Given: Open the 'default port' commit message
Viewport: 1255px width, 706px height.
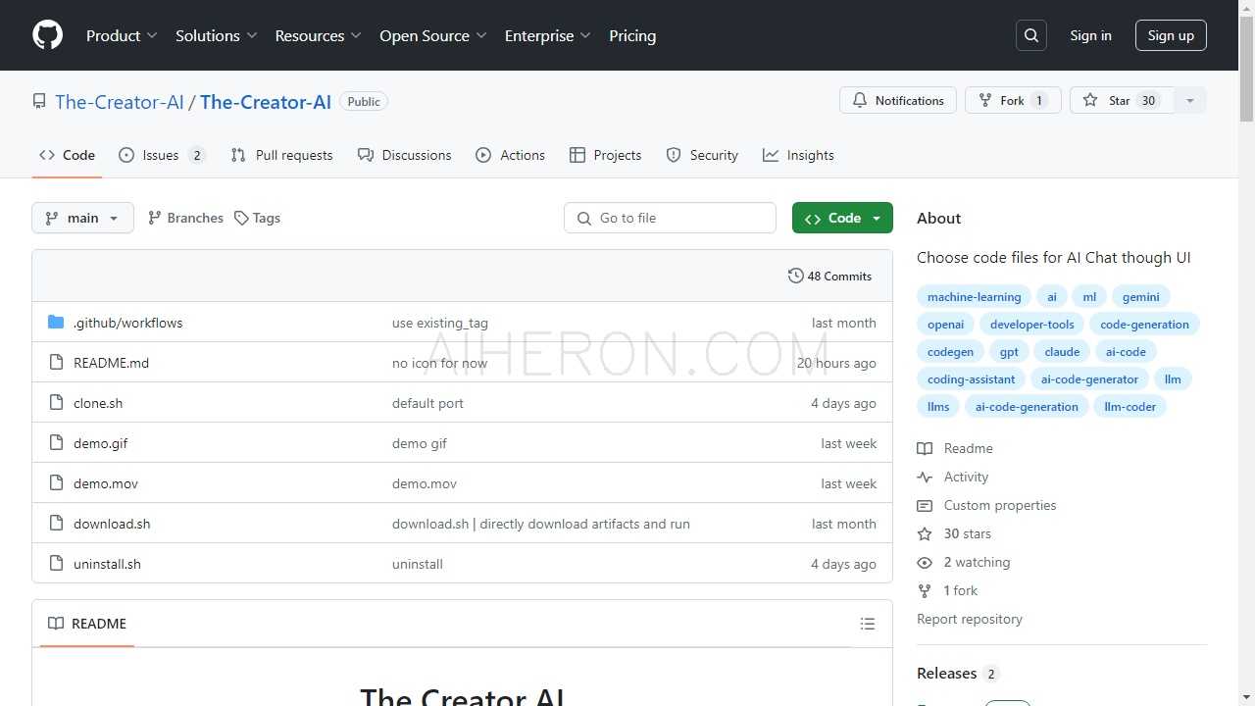Looking at the screenshot, I should coord(427,403).
